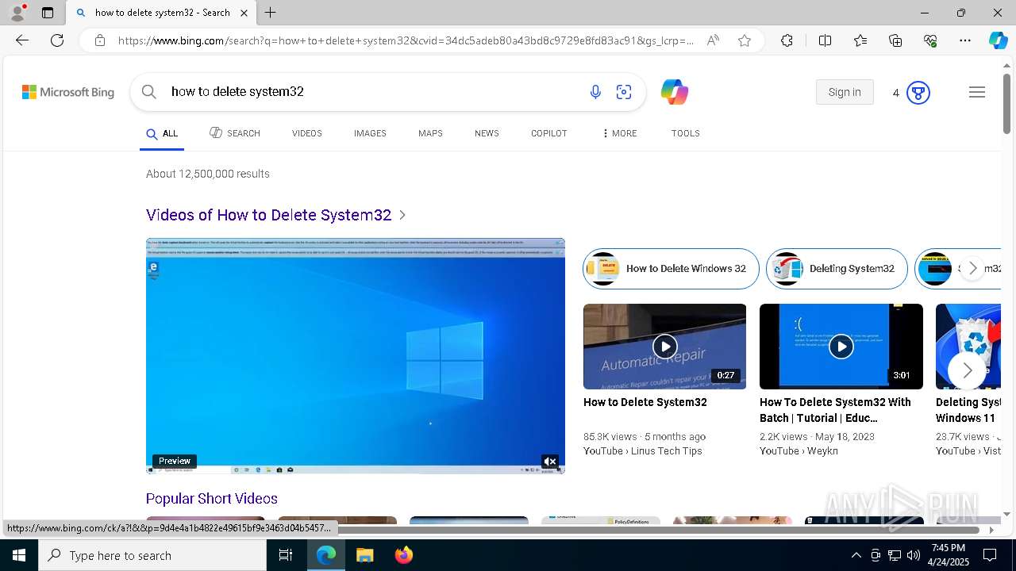Open the notification center icon
Screen dimensions: 1016x571
(990, 555)
